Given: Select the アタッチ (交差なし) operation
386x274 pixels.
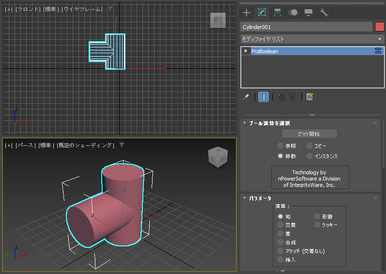Looking at the screenshot, I should click(x=280, y=251).
